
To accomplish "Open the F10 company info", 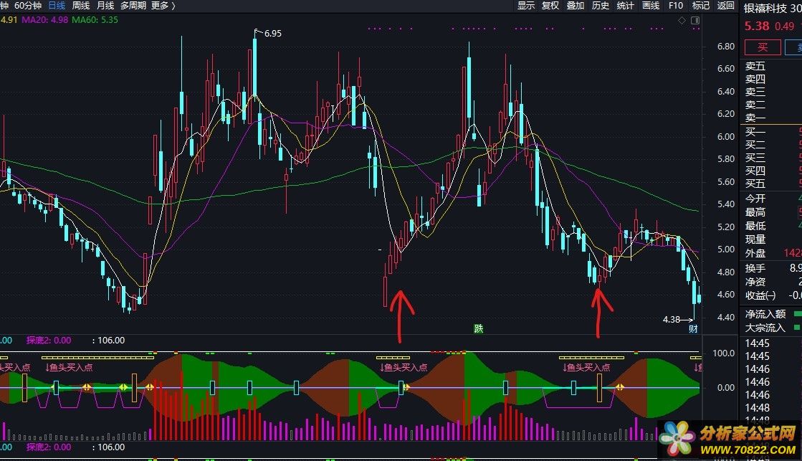I will [x=676, y=6].
